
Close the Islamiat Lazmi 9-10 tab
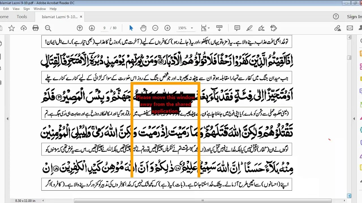pos(81,17)
